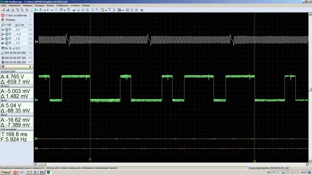The height and width of the screenshot is (175, 312).
Task: Click the fit-to-window zoom toolbar icon
Action: click(93, 10)
